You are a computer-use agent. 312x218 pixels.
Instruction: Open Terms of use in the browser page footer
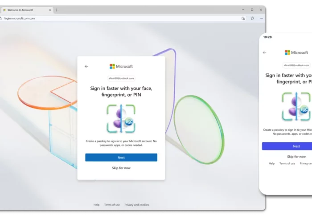pyautogui.click(x=112, y=205)
